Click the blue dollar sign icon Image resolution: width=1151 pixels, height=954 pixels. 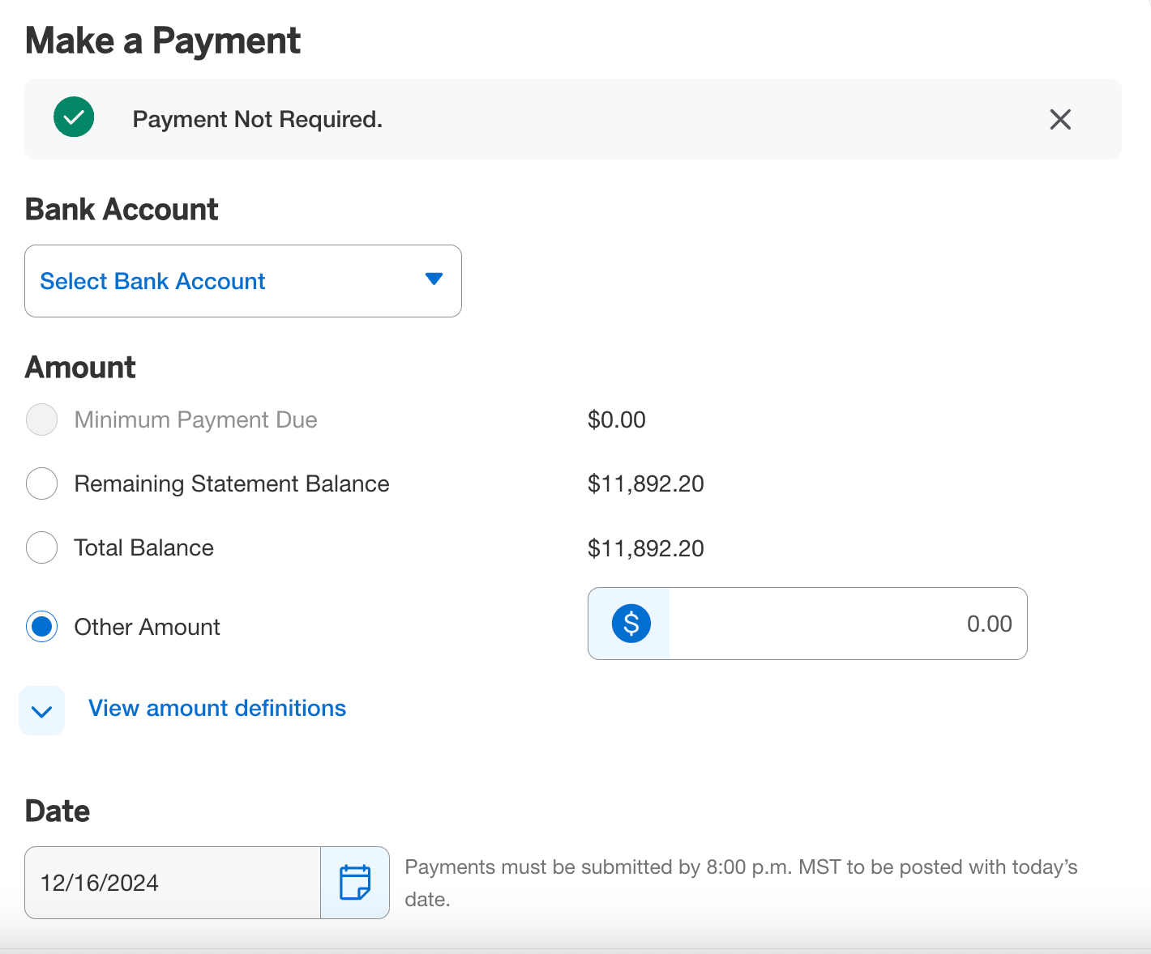coord(631,624)
